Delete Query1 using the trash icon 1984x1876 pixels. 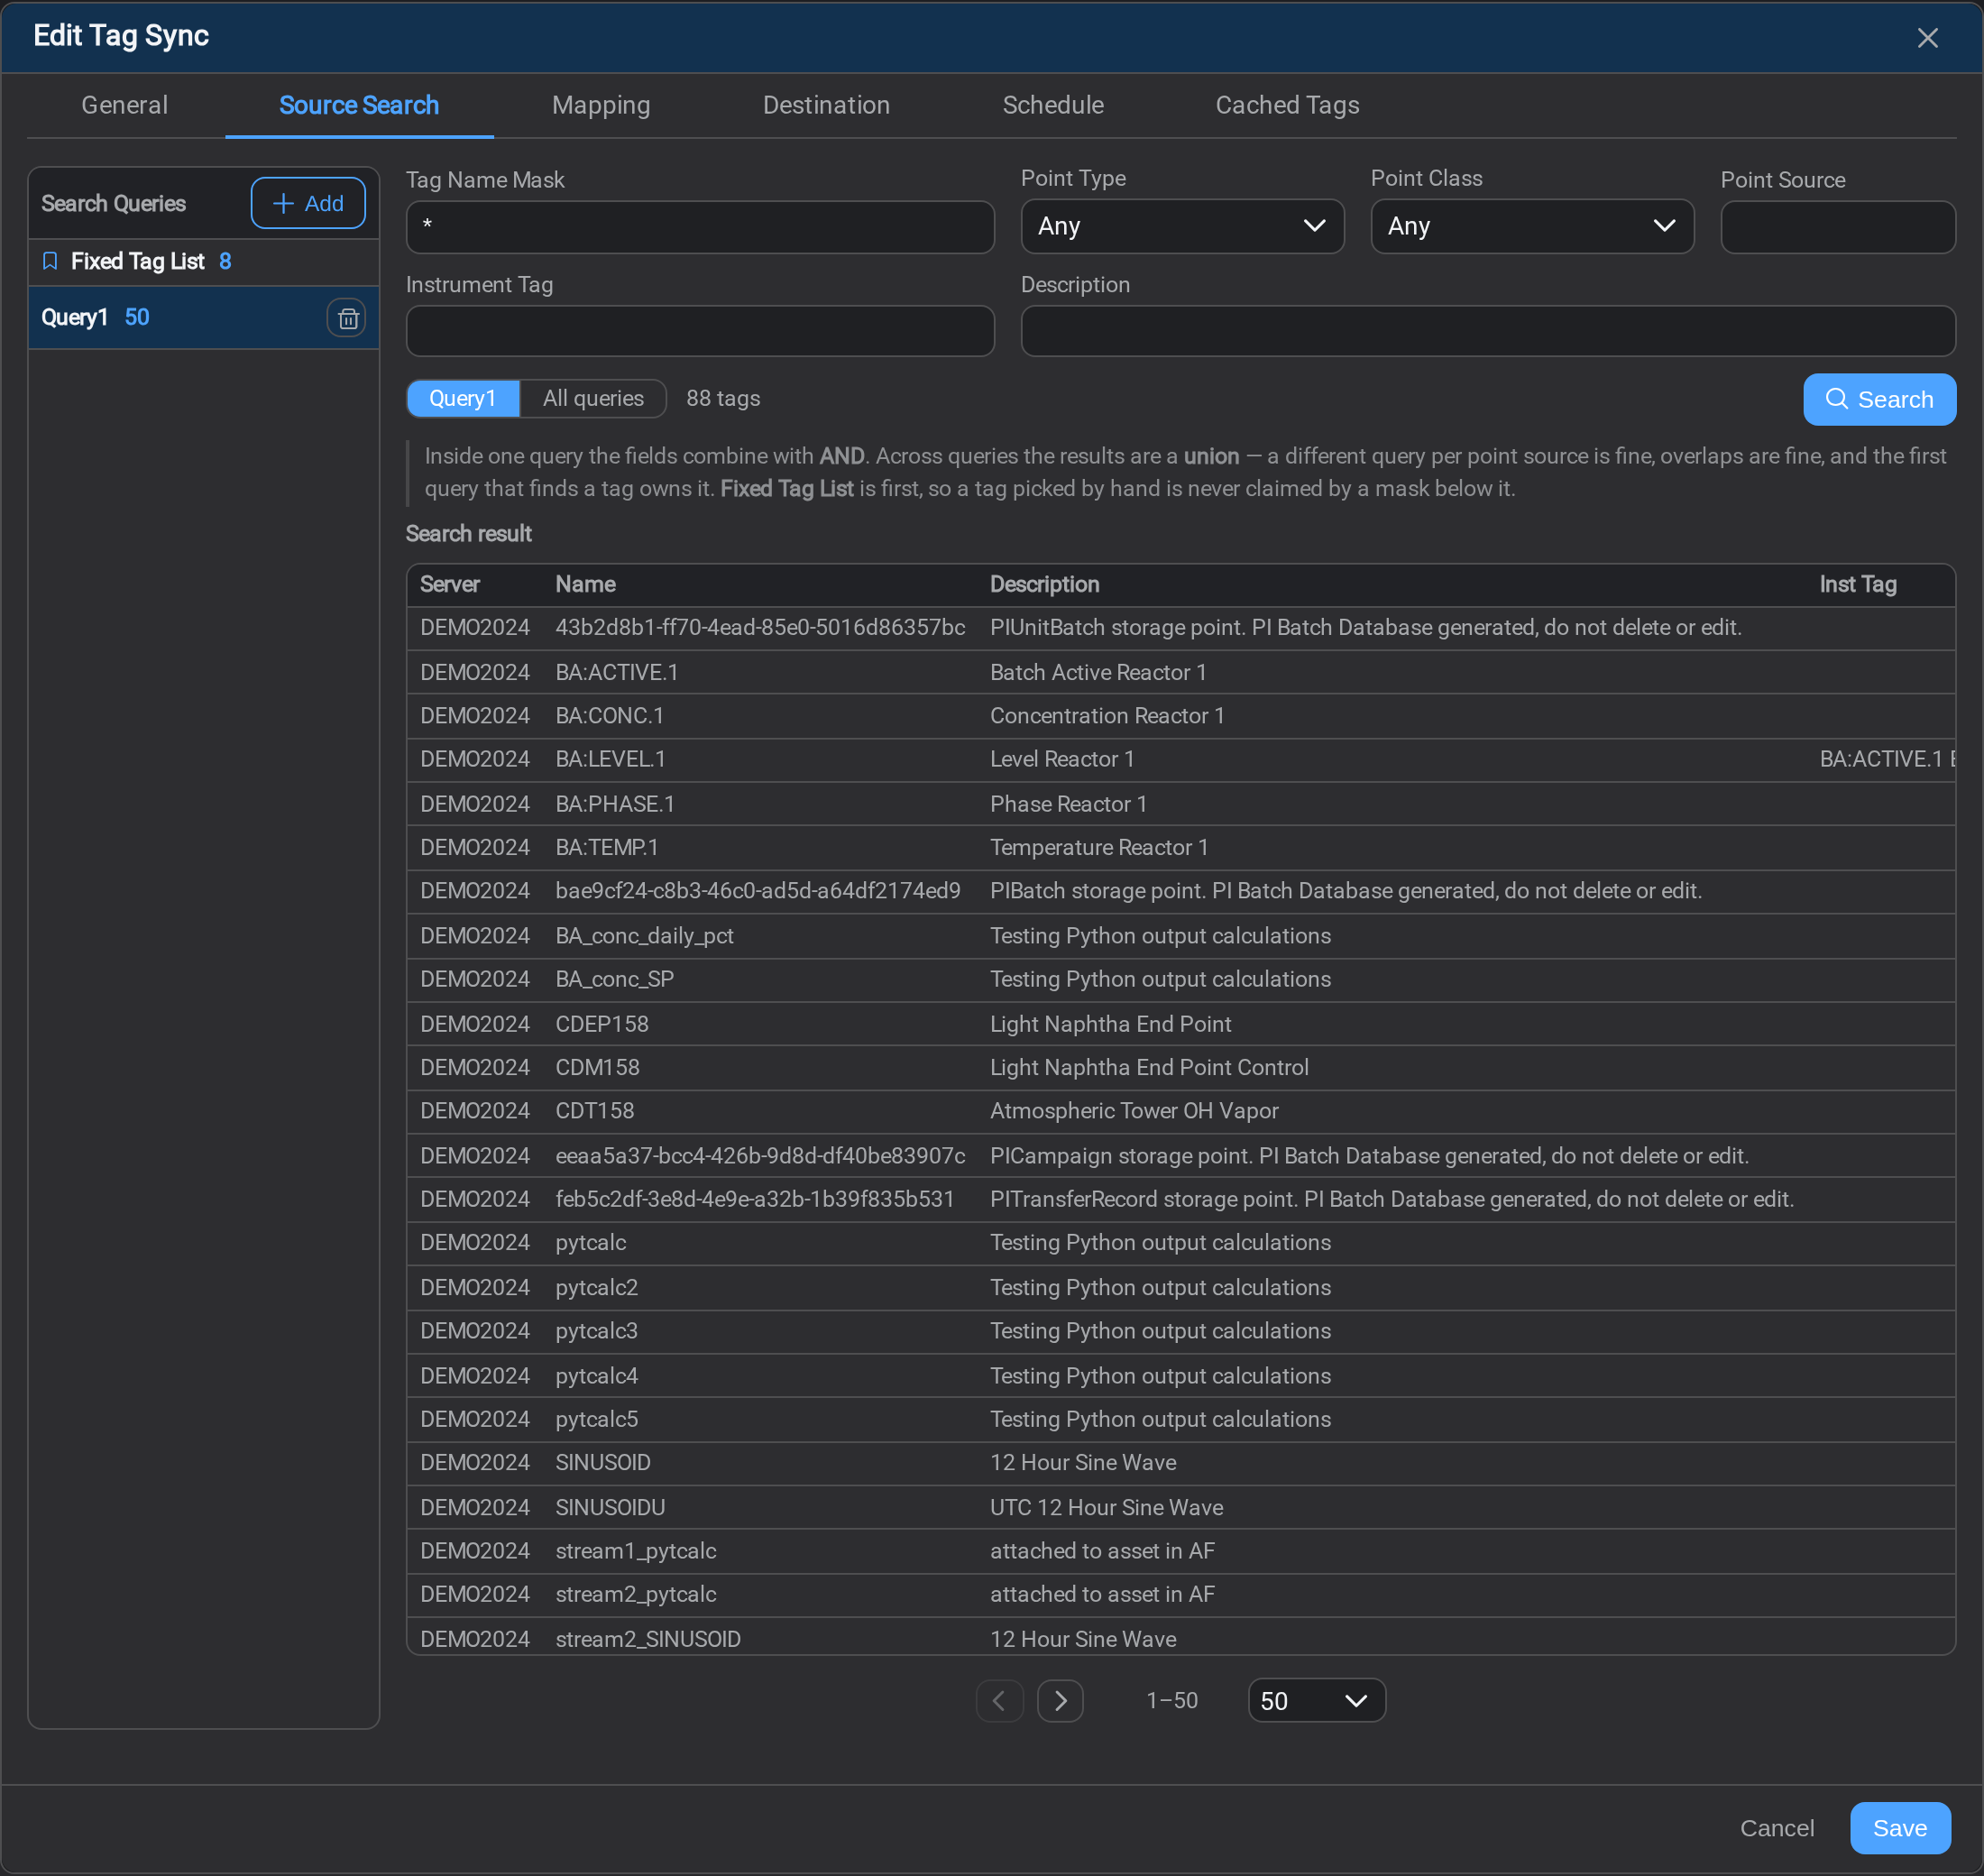347,318
